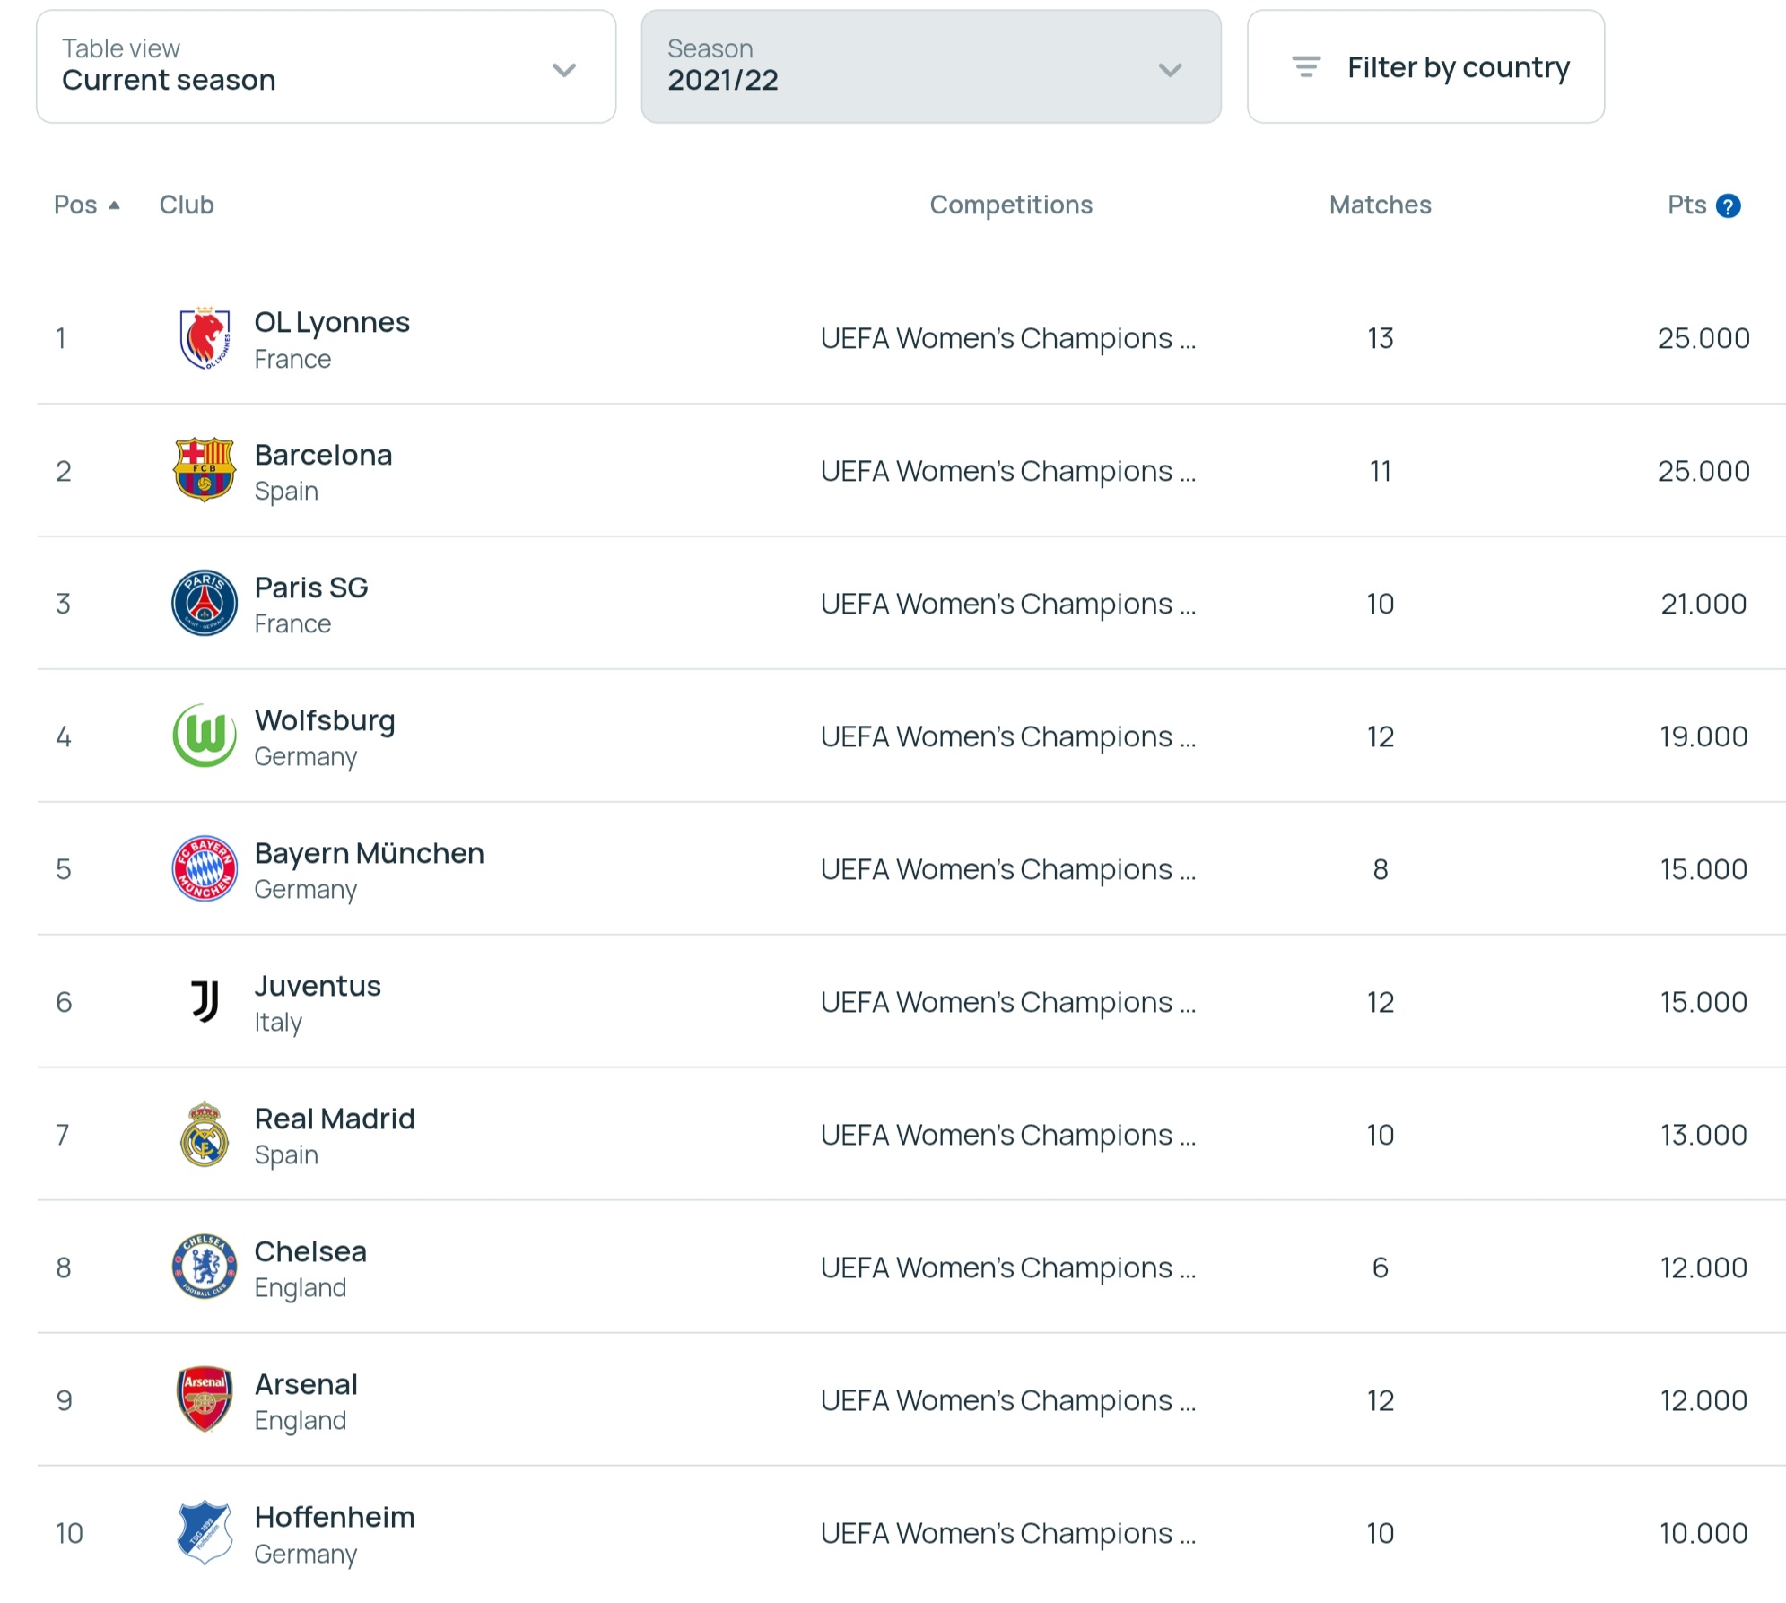Open Filter by country
The height and width of the screenshot is (1603, 1786).
pos(1424,67)
